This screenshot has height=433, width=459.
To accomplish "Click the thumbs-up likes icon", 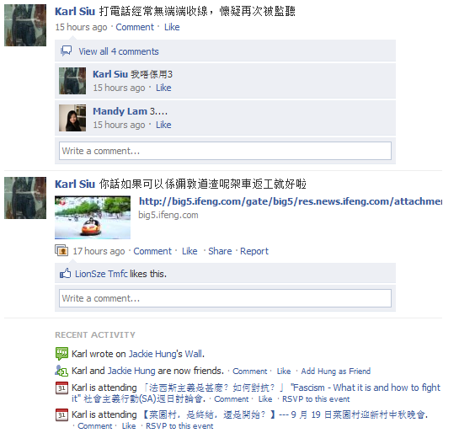I will click(x=66, y=274).
